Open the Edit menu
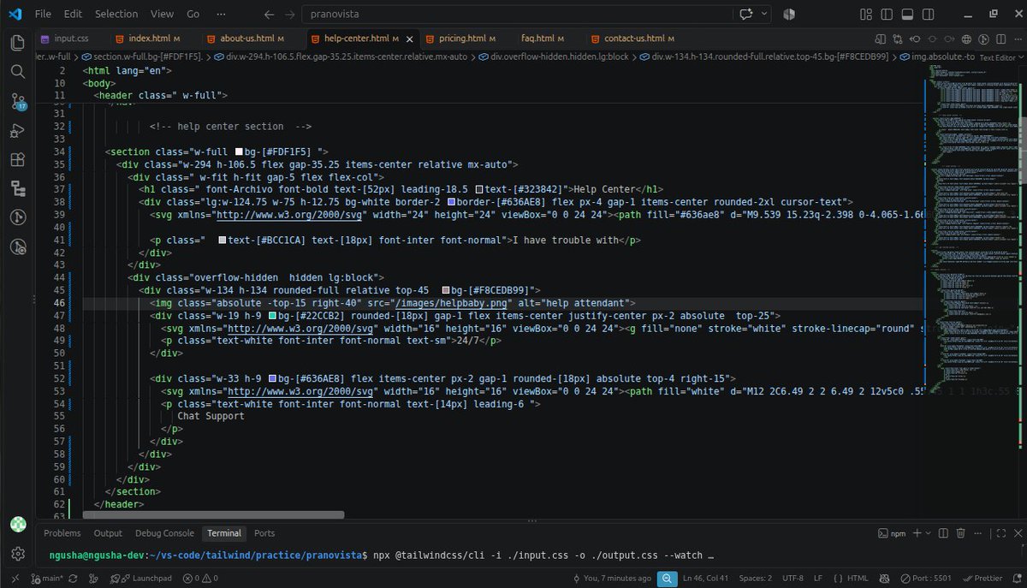This screenshot has height=588, width=1027. coord(73,14)
